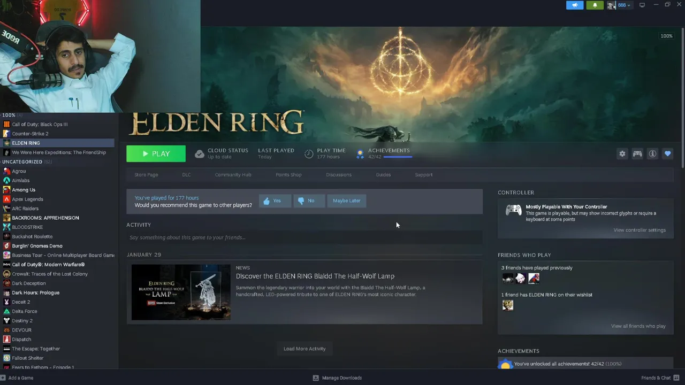
Task: Open the Community Hub tab
Action: (x=233, y=175)
